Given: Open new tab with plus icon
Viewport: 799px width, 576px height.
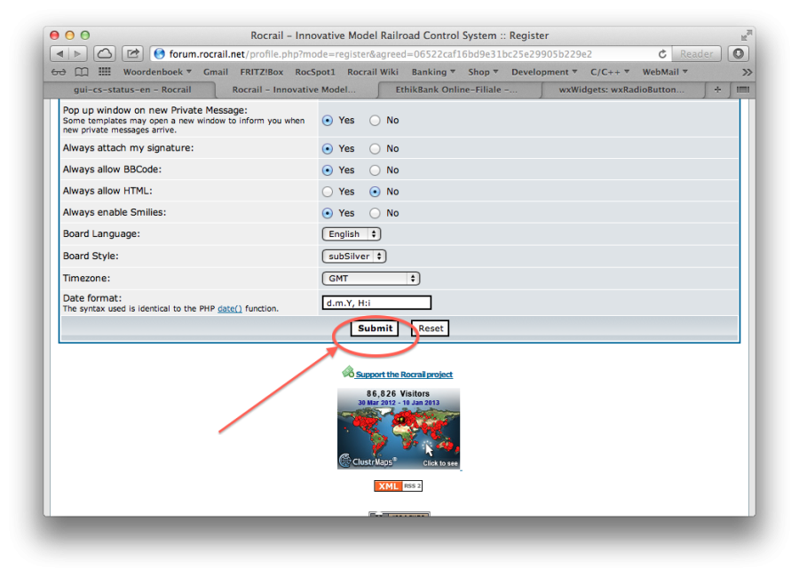Looking at the screenshot, I should [717, 90].
